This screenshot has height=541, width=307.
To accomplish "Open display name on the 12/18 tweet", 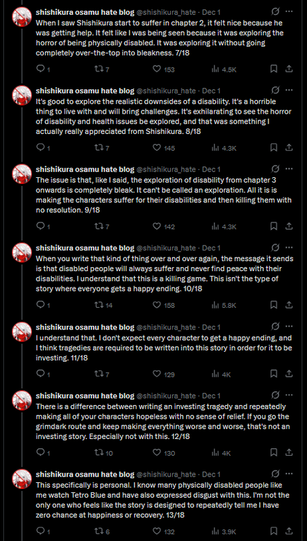I will [85, 396].
